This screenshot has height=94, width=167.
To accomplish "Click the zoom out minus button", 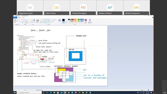I will 144,90.
